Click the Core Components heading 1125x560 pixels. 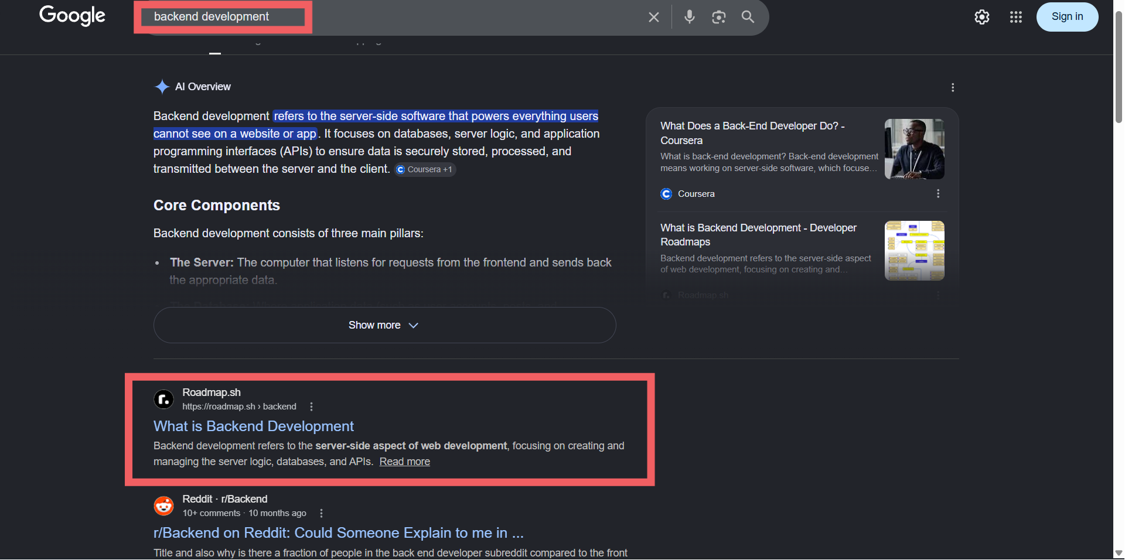[217, 205]
